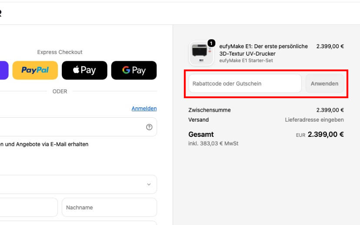Focus the email field beside help icon
The width and height of the screenshot is (360, 225).
click(78, 127)
